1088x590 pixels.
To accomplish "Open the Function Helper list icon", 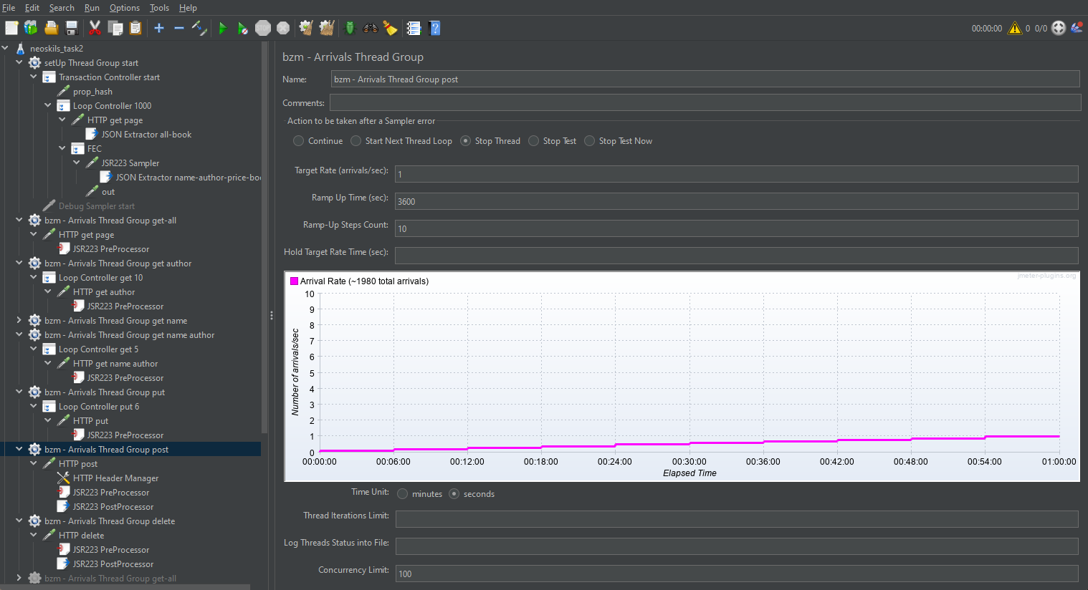I will coord(414,28).
